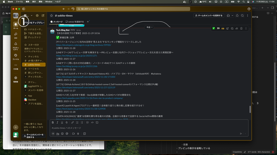Image resolution: width=277 pixels, height=155 pixels.
Task: Forward the Tech Blog Bot message
Action: [237, 28]
